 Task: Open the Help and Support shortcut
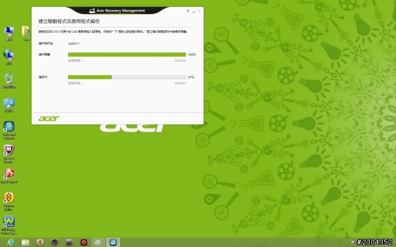[x=9, y=127]
